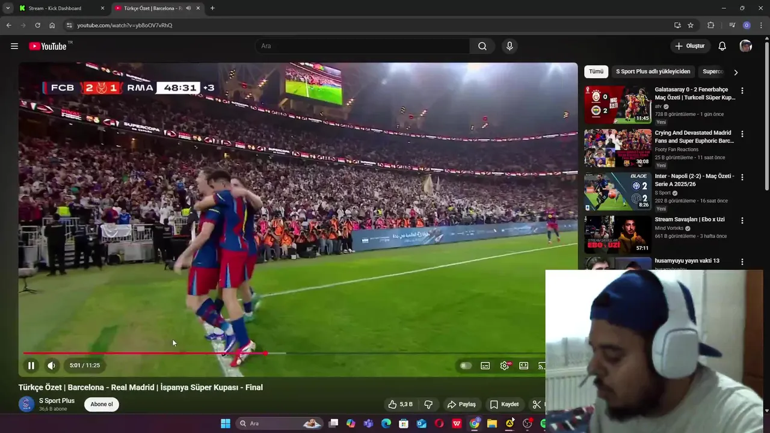Select the partially visible Superc chip
The image size is (770, 433).
pos(712,72)
